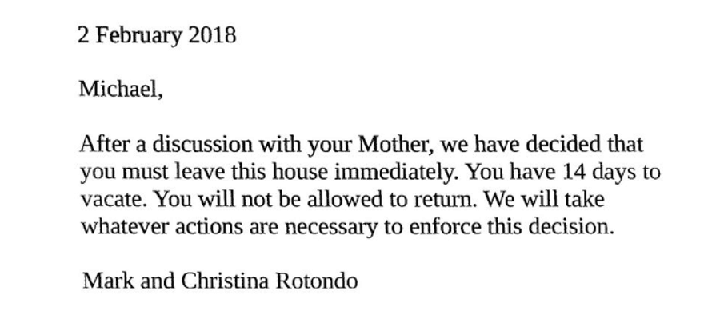The height and width of the screenshot is (323, 712).
Task: Click the name "Christina" in the signature
Action: 226,281
